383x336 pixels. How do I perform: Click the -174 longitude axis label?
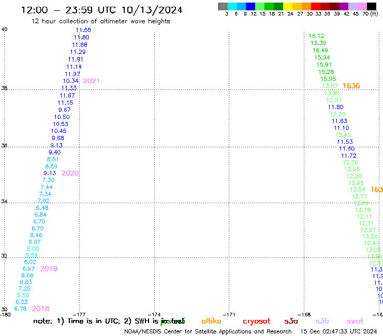154,314
